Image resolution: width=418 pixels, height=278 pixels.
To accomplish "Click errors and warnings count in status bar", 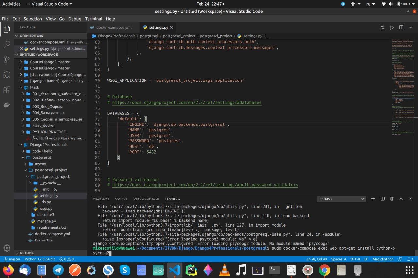I will coord(67,259).
